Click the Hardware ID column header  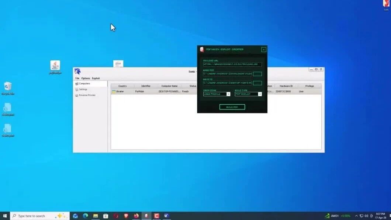coord(286,86)
